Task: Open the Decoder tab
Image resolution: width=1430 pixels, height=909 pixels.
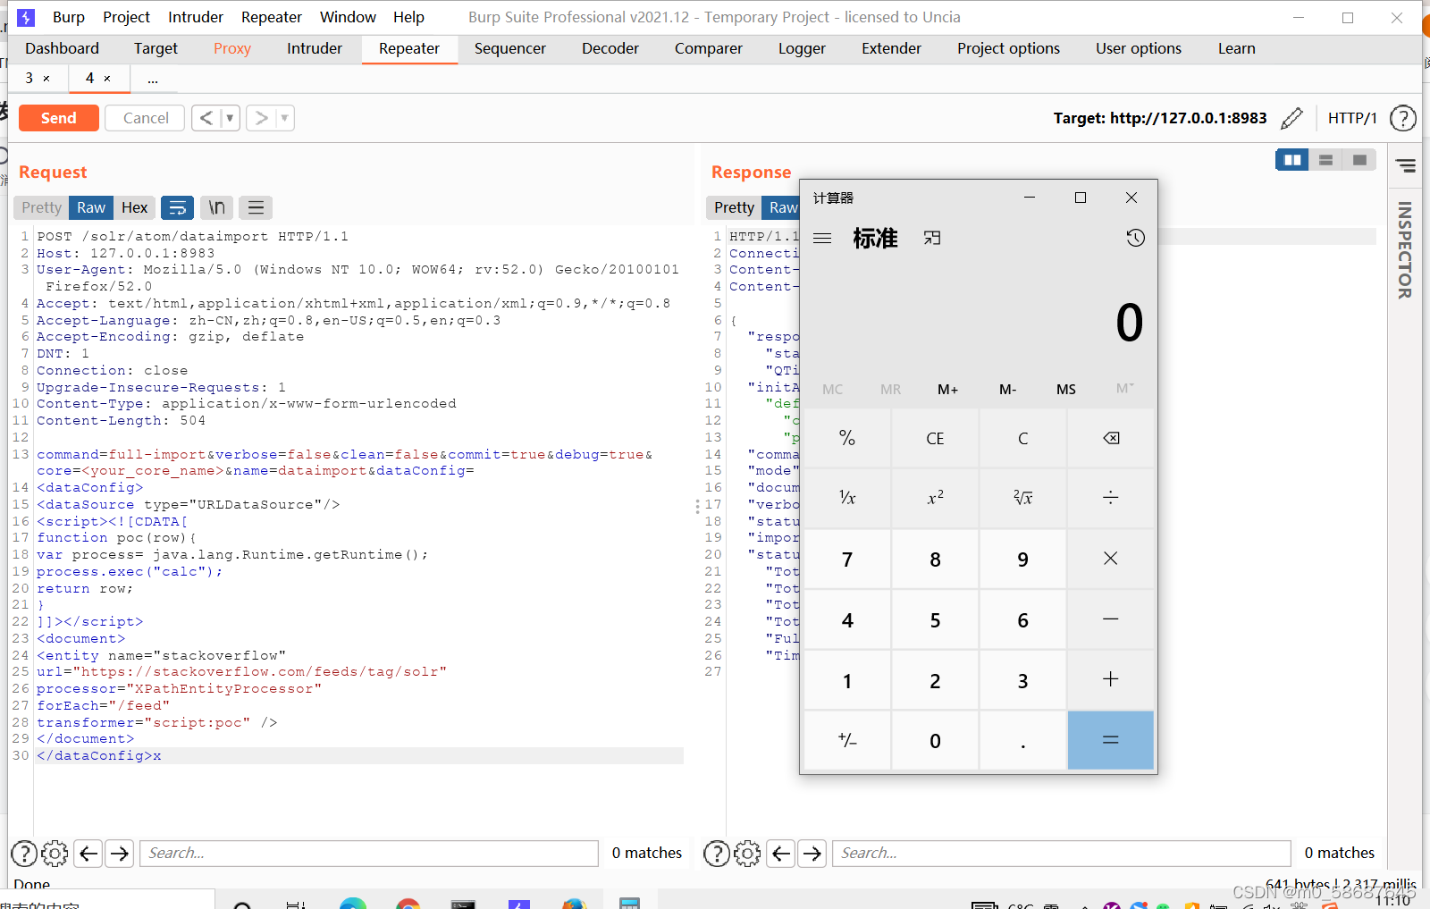Action: click(x=610, y=48)
